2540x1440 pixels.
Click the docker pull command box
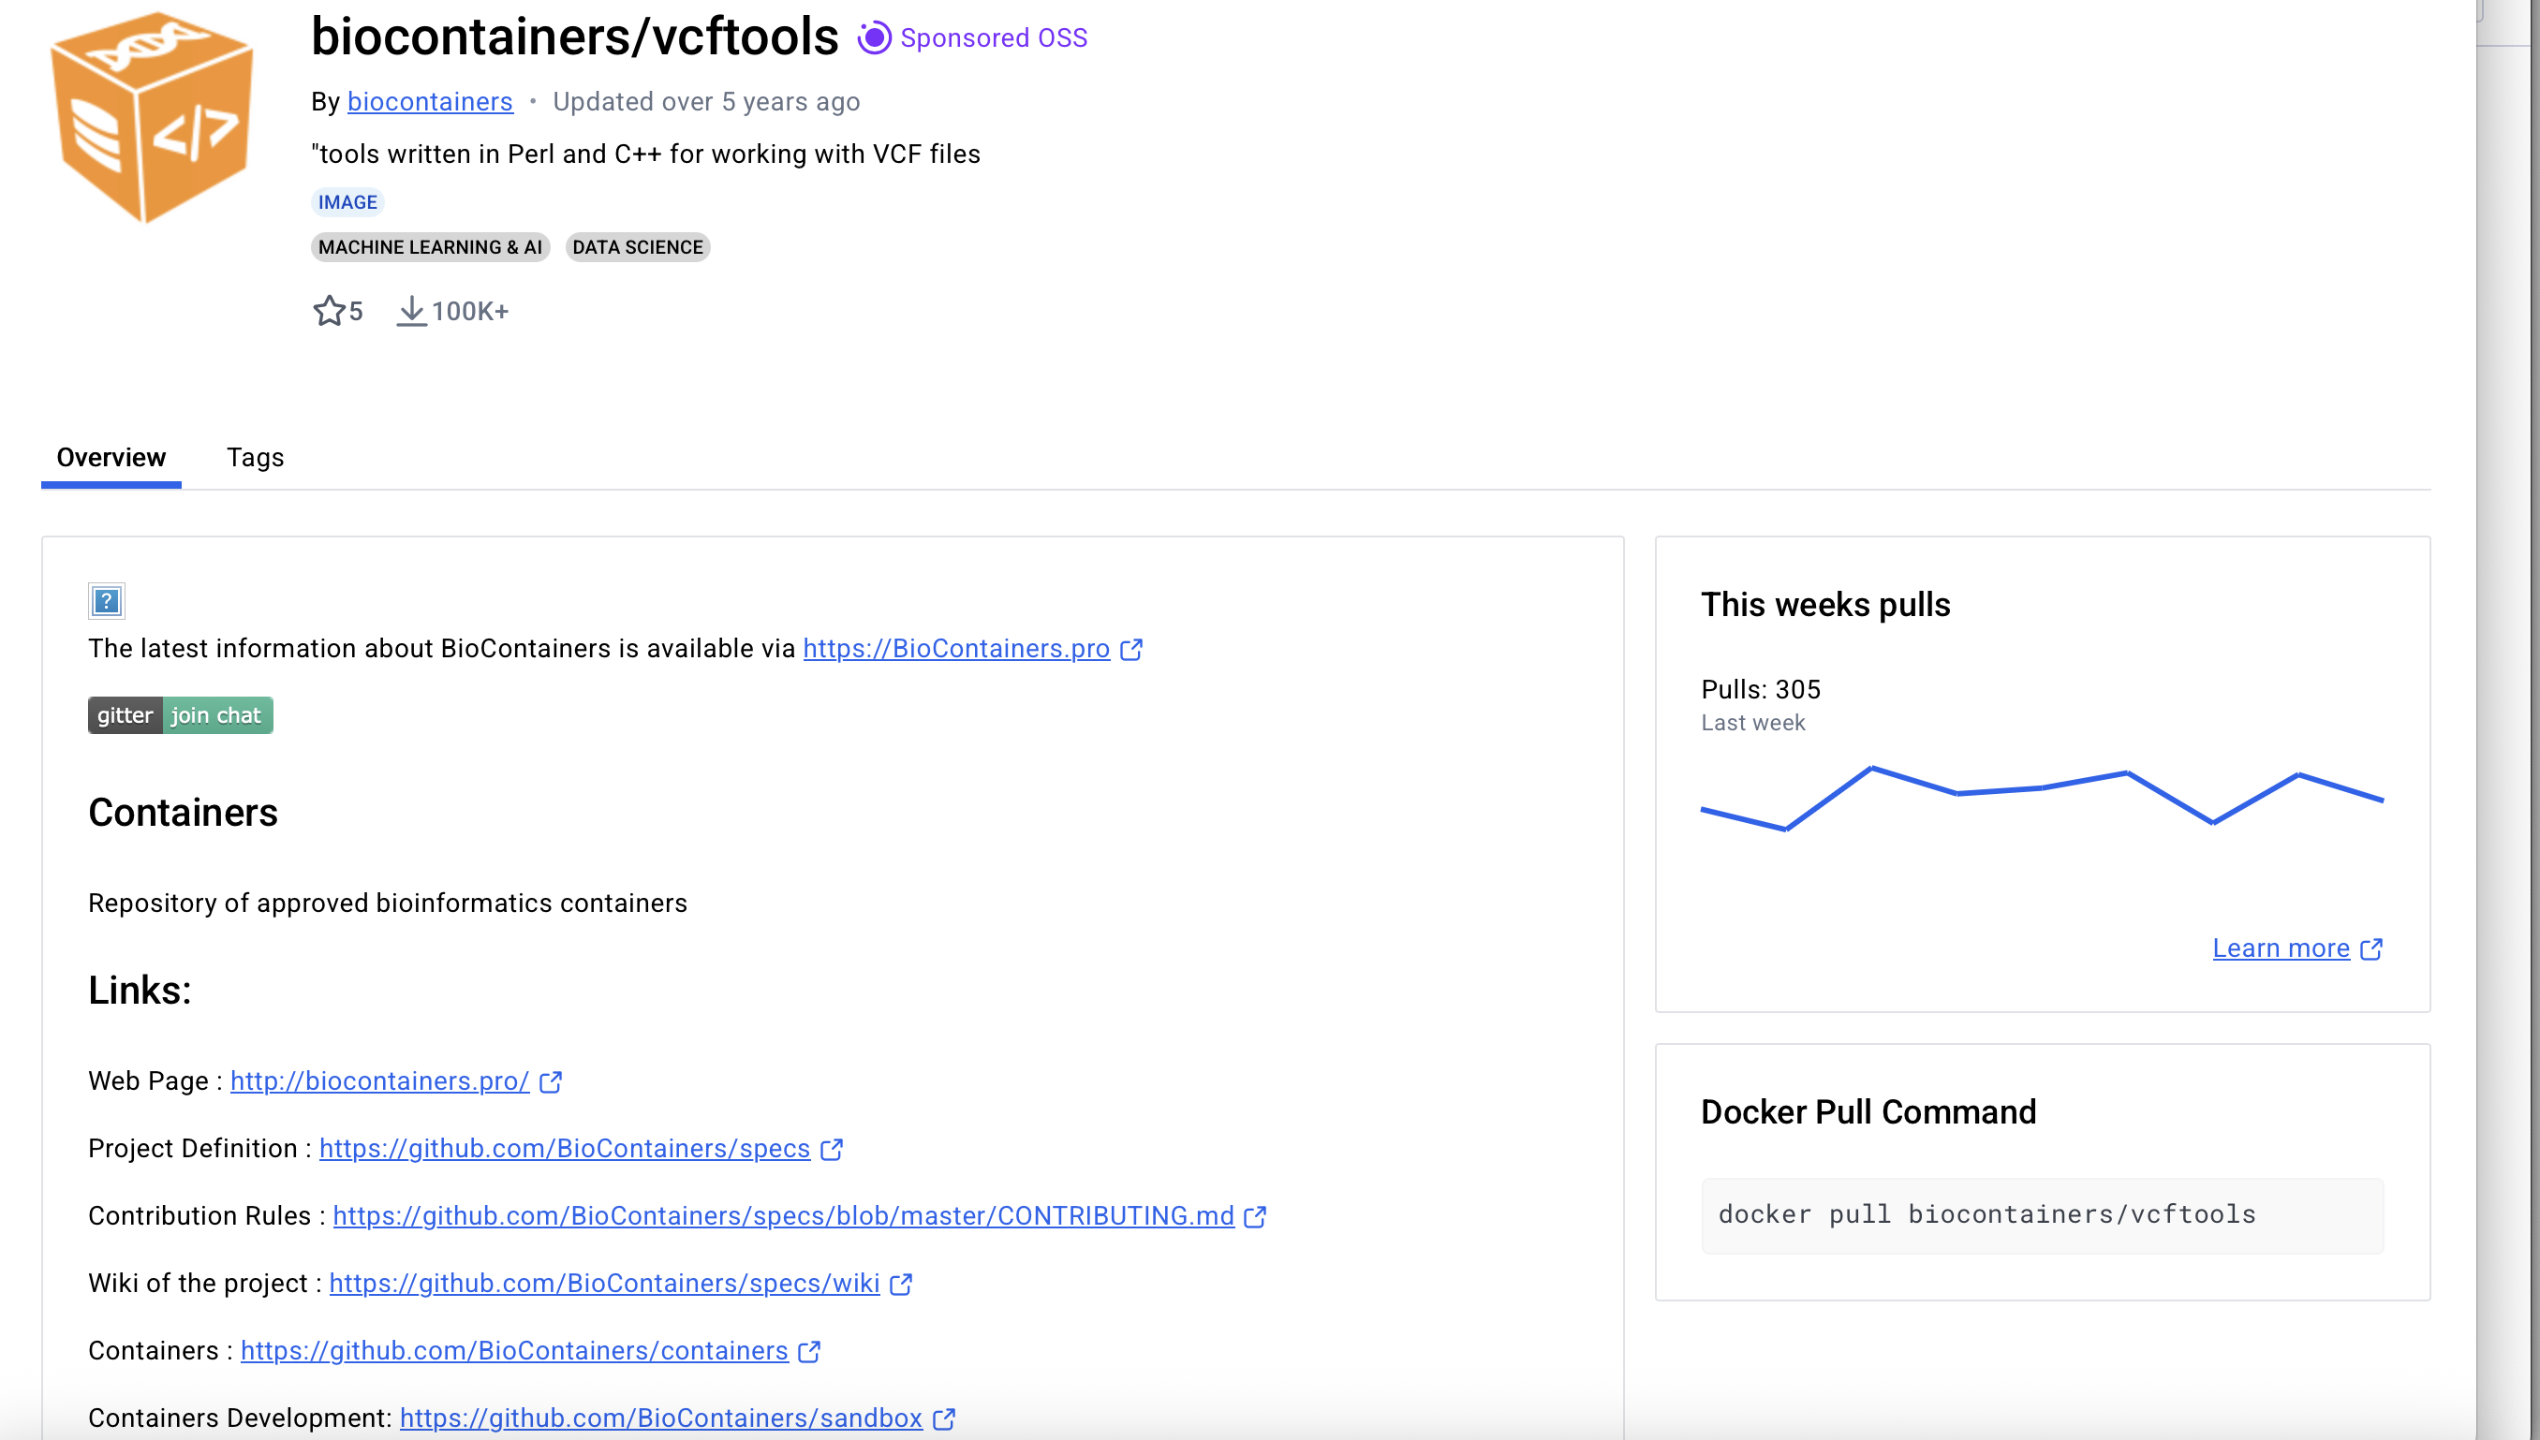[x=2042, y=1215]
